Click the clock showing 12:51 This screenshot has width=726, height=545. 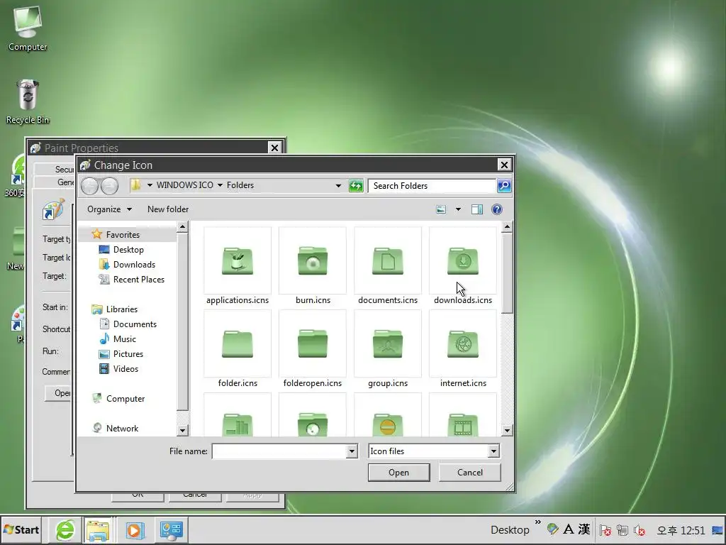tap(681, 530)
